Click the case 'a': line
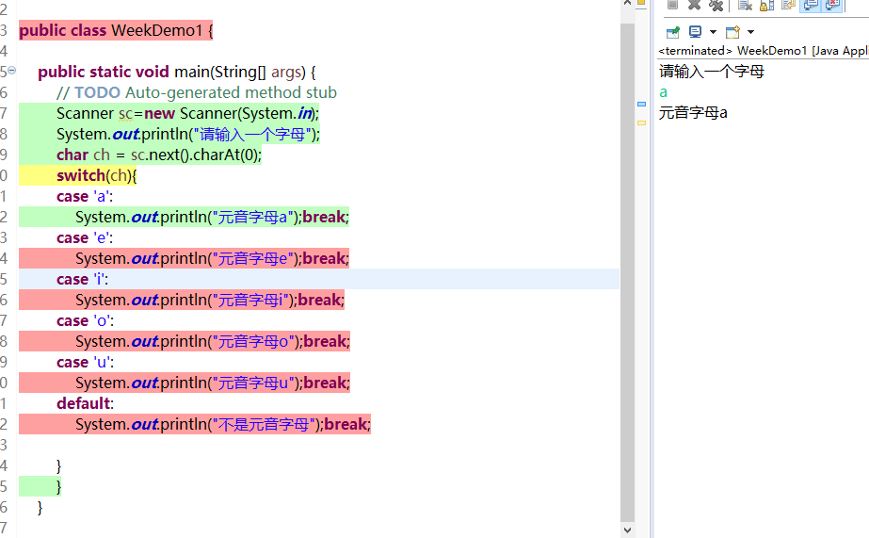The image size is (869, 538). tap(85, 196)
